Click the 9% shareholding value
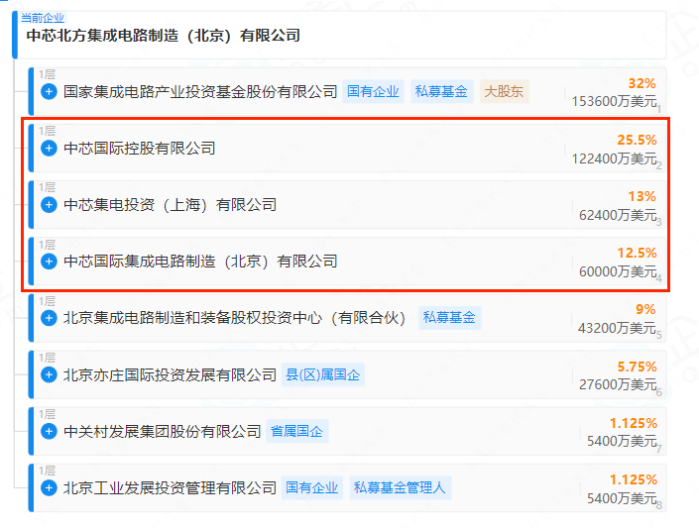699x528 pixels. [645, 309]
